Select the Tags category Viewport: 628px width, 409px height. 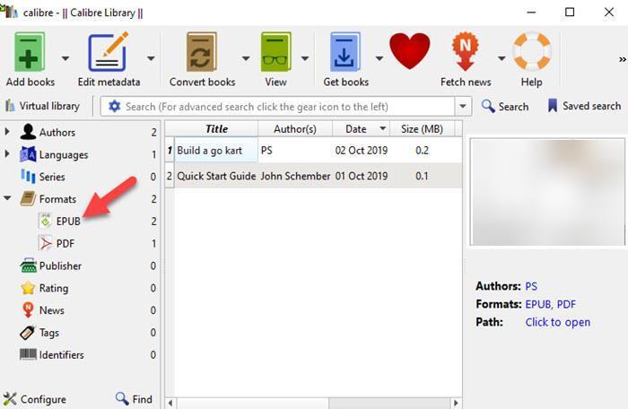48,333
